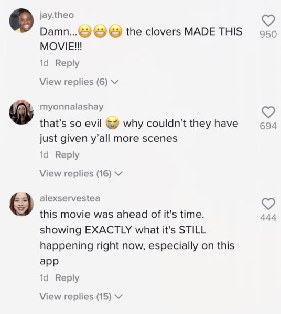Viewport: 281px width, 314px height.
Task: Like alexservestea's comment using the heart
Action: [268, 204]
